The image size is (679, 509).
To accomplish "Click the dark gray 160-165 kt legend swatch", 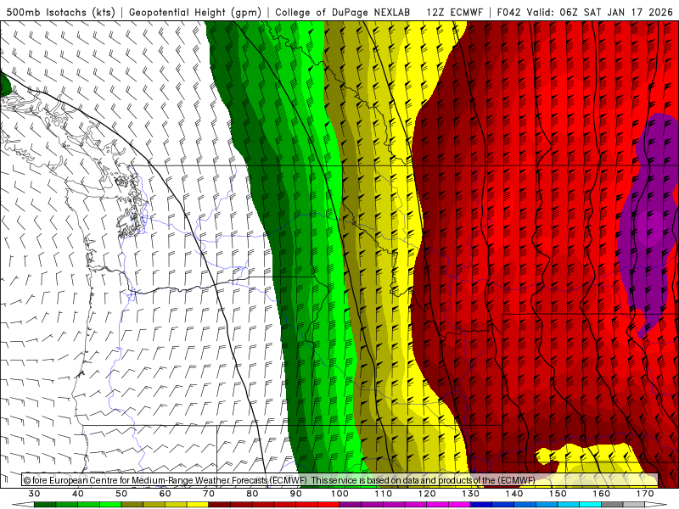I will [612, 505].
